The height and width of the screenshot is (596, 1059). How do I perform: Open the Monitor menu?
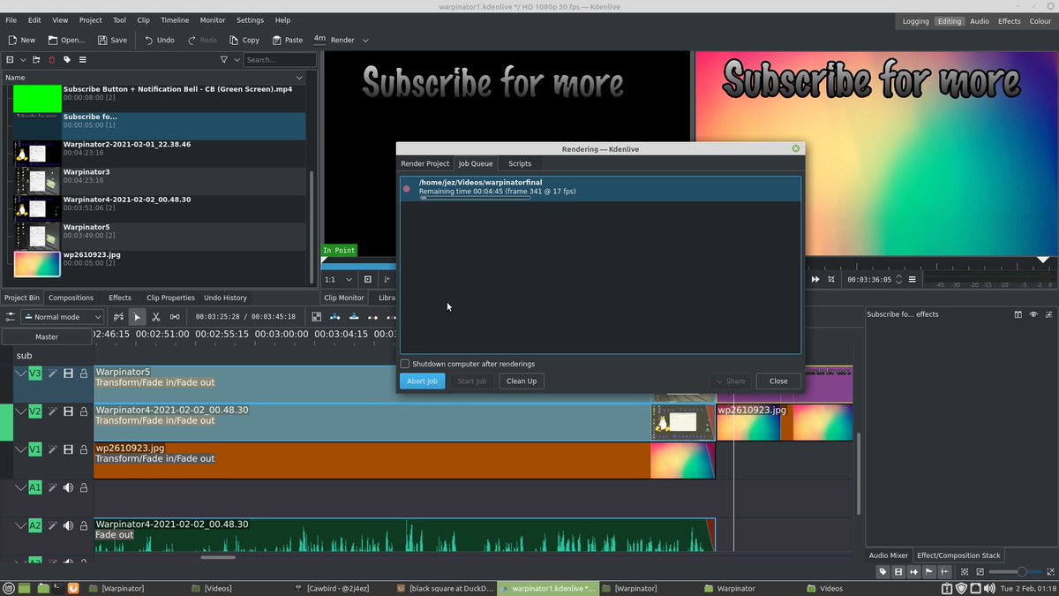tap(213, 19)
